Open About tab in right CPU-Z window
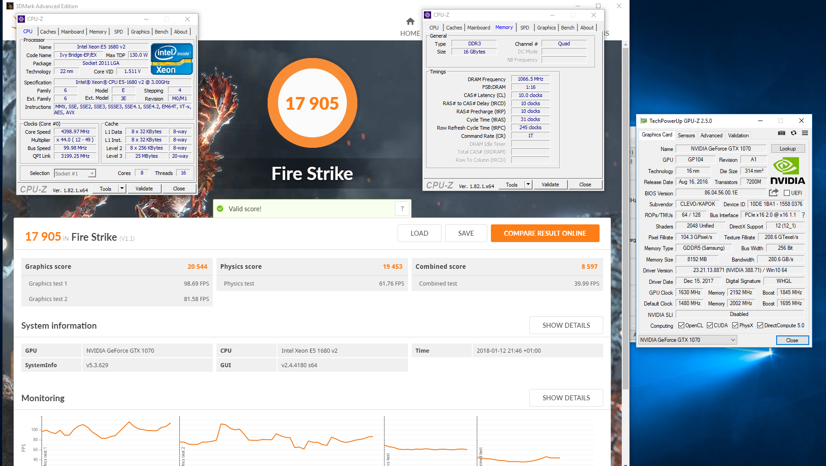 [x=587, y=28]
